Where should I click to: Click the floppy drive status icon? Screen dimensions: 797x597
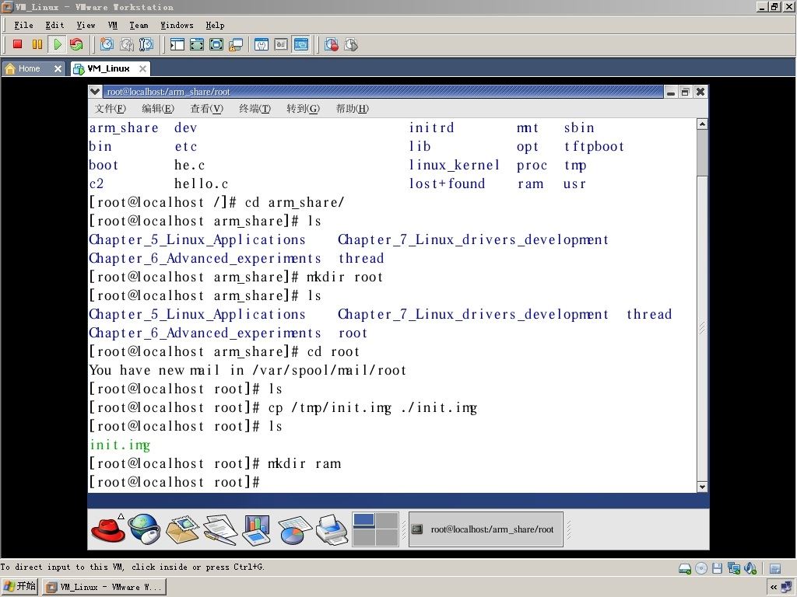click(717, 568)
